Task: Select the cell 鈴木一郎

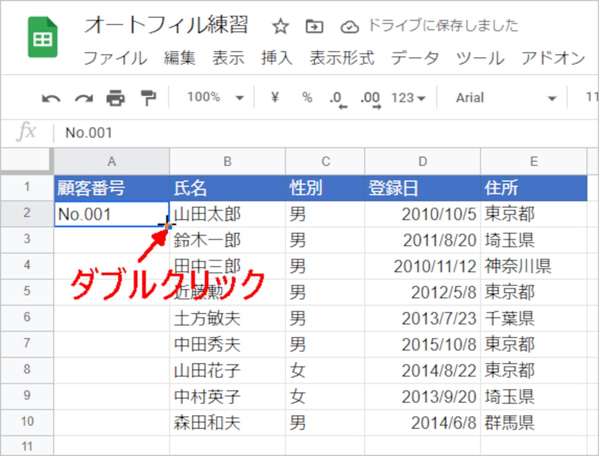Action: (227, 240)
